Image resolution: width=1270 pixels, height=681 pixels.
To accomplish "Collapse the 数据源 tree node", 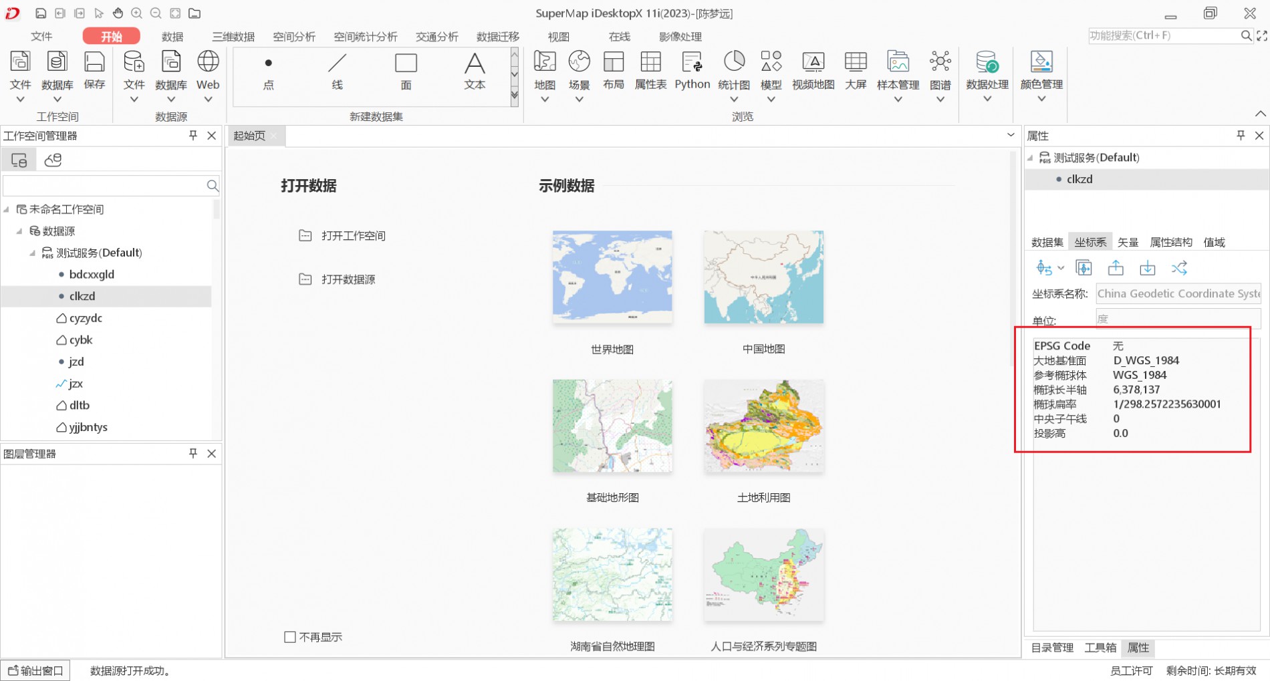I will (x=19, y=231).
